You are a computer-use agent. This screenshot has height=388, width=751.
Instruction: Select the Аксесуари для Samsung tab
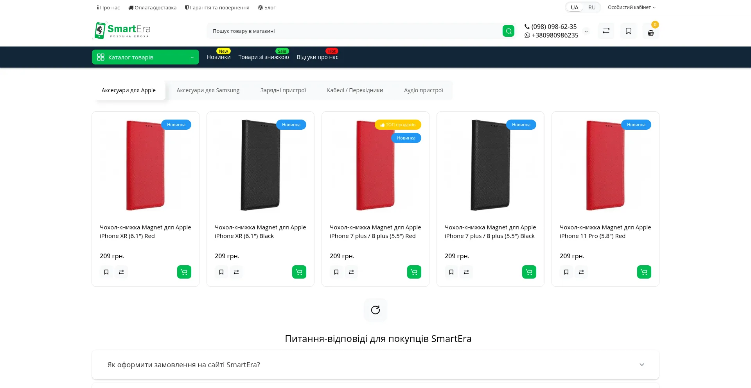tap(208, 90)
